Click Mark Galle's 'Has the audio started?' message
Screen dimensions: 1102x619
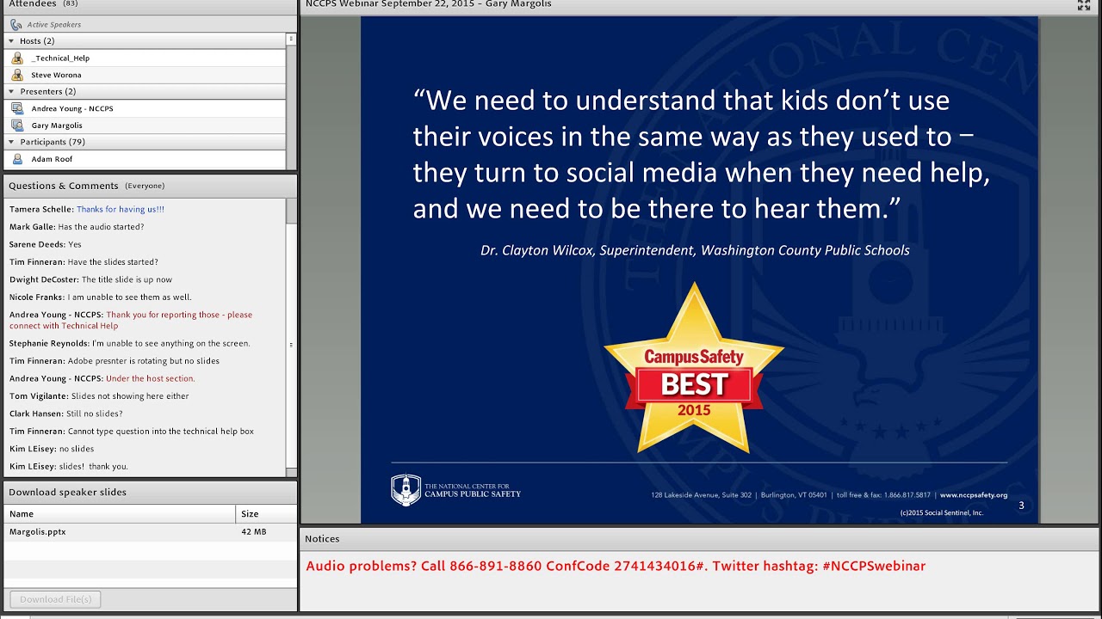tap(77, 227)
